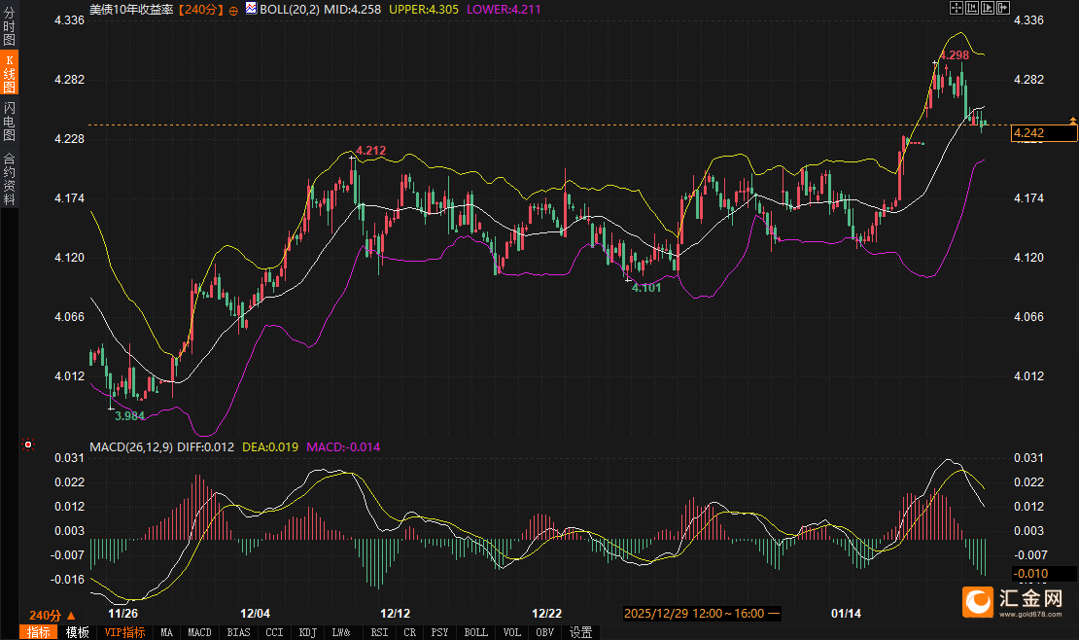Toggle the 指标 tab in bottom bar
The image size is (1079, 640).
40,632
